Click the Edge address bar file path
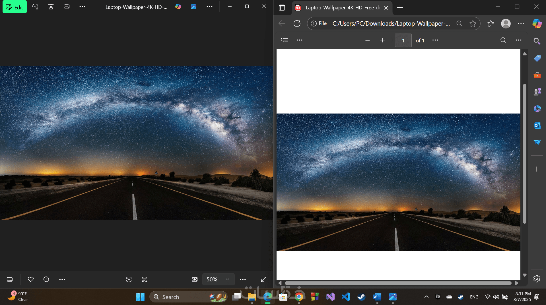This screenshot has width=546, height=305. pos(391,23)
